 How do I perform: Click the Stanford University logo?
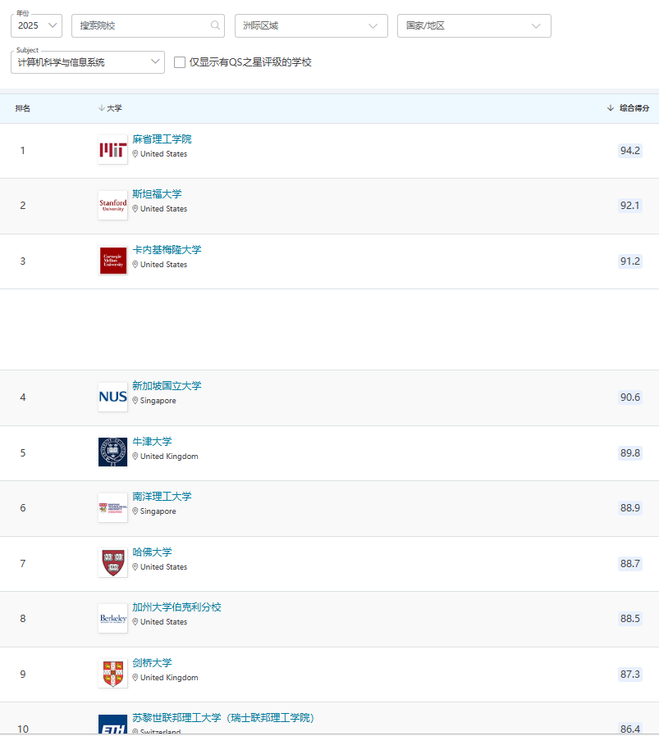(112, 205)
